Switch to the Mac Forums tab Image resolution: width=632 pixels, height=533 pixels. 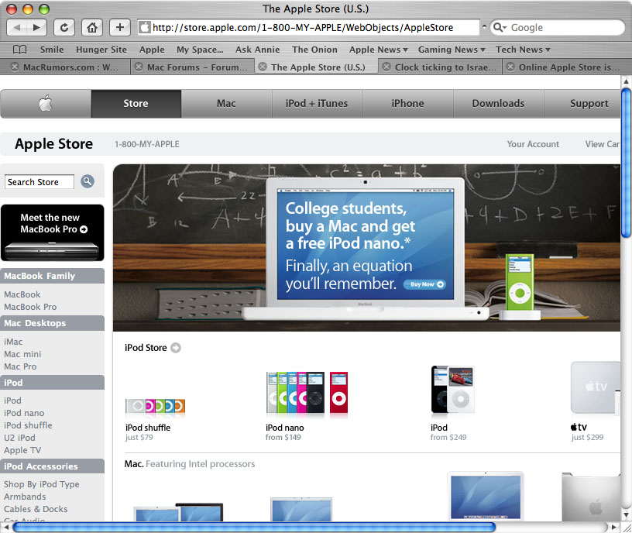[x=197, y=67]
